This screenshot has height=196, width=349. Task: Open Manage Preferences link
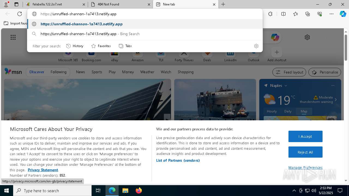[x=305, y=167]
